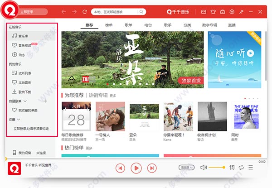Add a new playlist with plus icon
This screenshot has width=272, height=188.
pos(45,101)
